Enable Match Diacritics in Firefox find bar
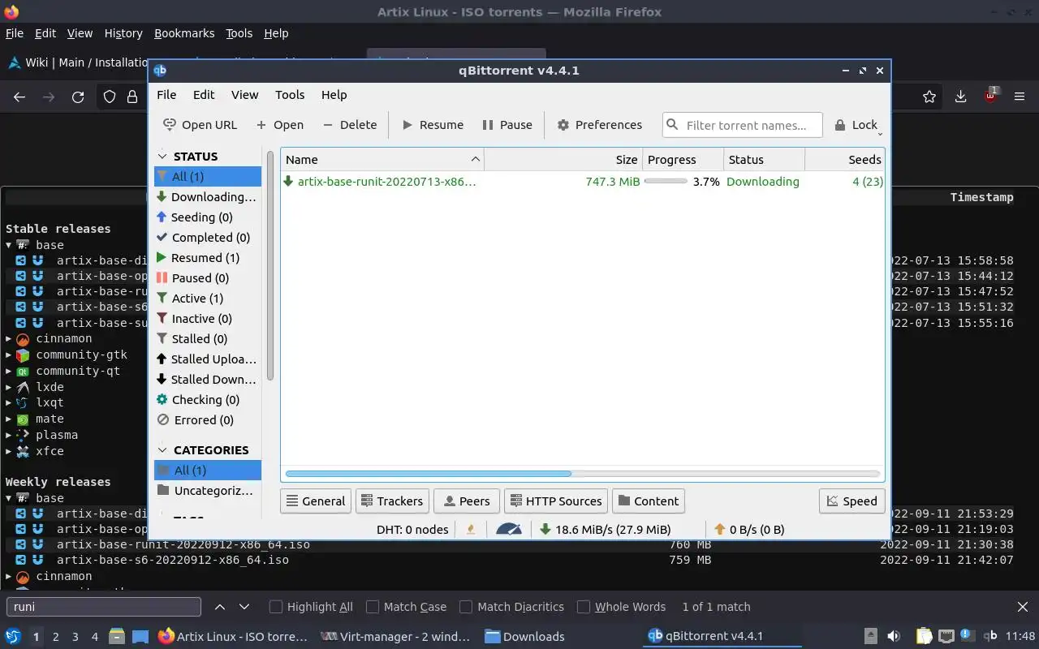This screenshot has height=649, width=1039. pyautogui.click(x=512, y=607)
